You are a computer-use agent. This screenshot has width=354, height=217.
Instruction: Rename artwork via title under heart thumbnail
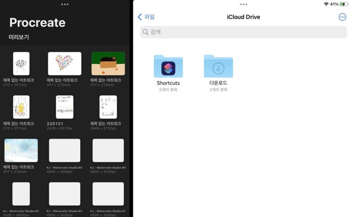pyautogui.click(x=62, y=80)
